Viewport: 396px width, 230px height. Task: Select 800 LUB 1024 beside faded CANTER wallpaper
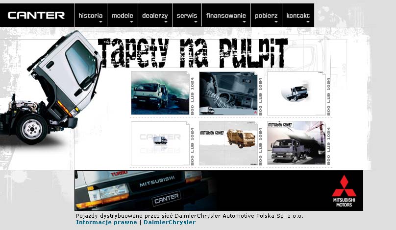click(193, 146)
